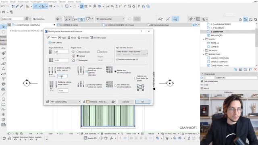
Task: Expand the FACHADAS folder in navigator
Action: pos(204,50)
